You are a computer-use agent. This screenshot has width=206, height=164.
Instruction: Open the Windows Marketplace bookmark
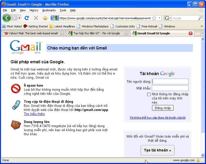click(93, 26)
